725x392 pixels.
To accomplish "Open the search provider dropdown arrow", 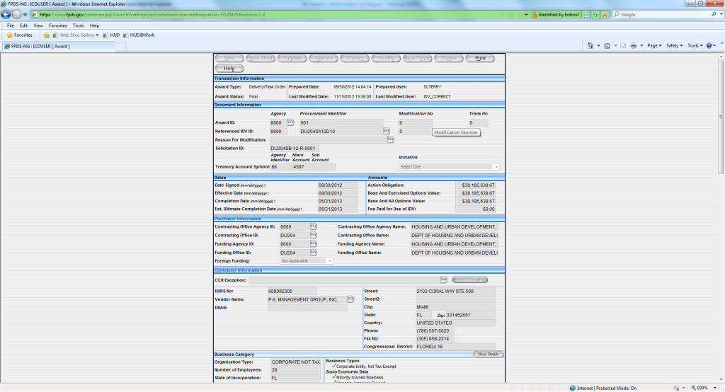I will pos(720,15).
